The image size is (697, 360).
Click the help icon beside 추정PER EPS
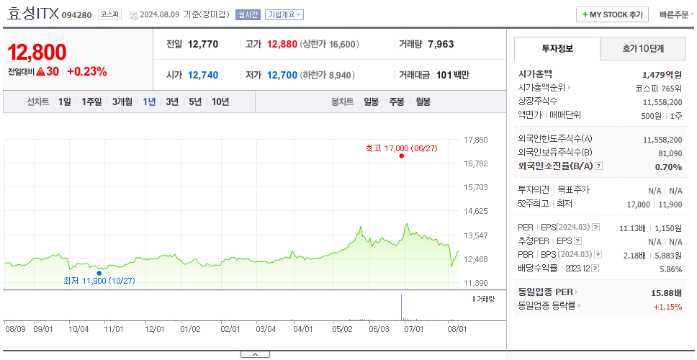click(578, 241)
